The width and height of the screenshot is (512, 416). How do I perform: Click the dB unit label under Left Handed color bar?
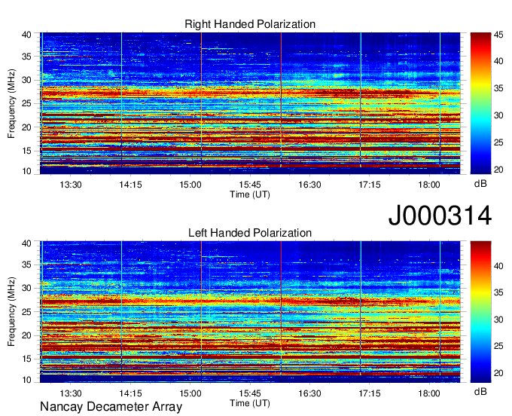[x=480, y=391]
